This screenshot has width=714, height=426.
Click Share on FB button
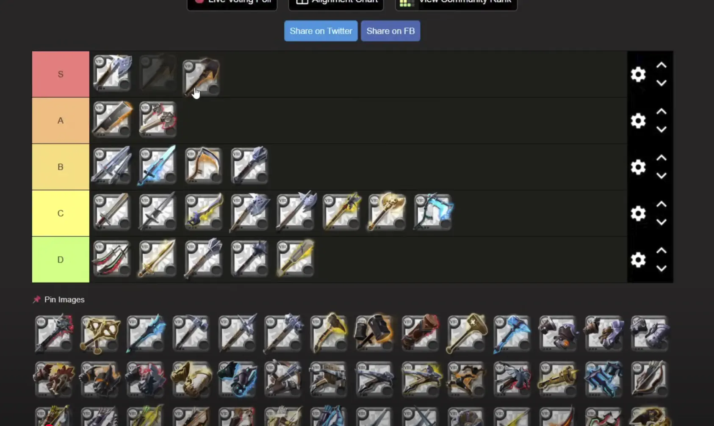(390, 31)
